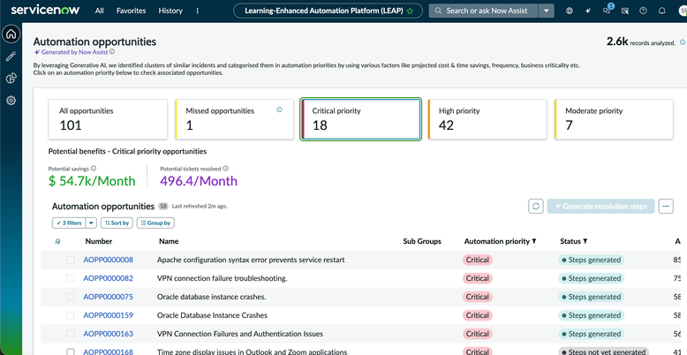Open the filters dropdown arrow
Image resolution: width=687 pixels, height=355 pixels.
point(91,223)
